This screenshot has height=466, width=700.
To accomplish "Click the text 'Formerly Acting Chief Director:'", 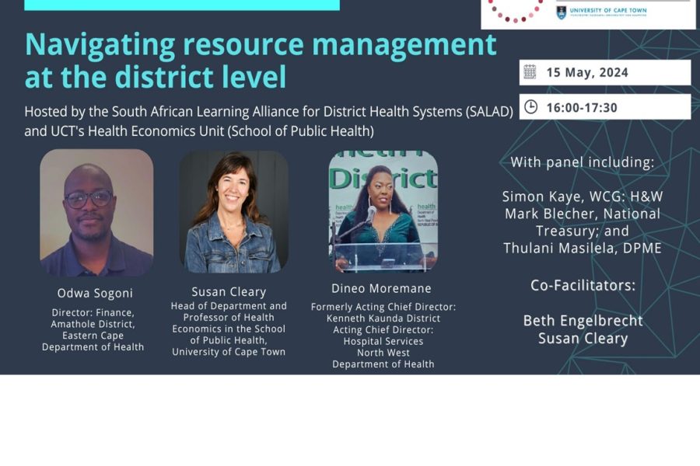I will 383,307.
